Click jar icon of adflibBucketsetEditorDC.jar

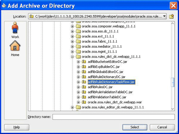[84, 62]
